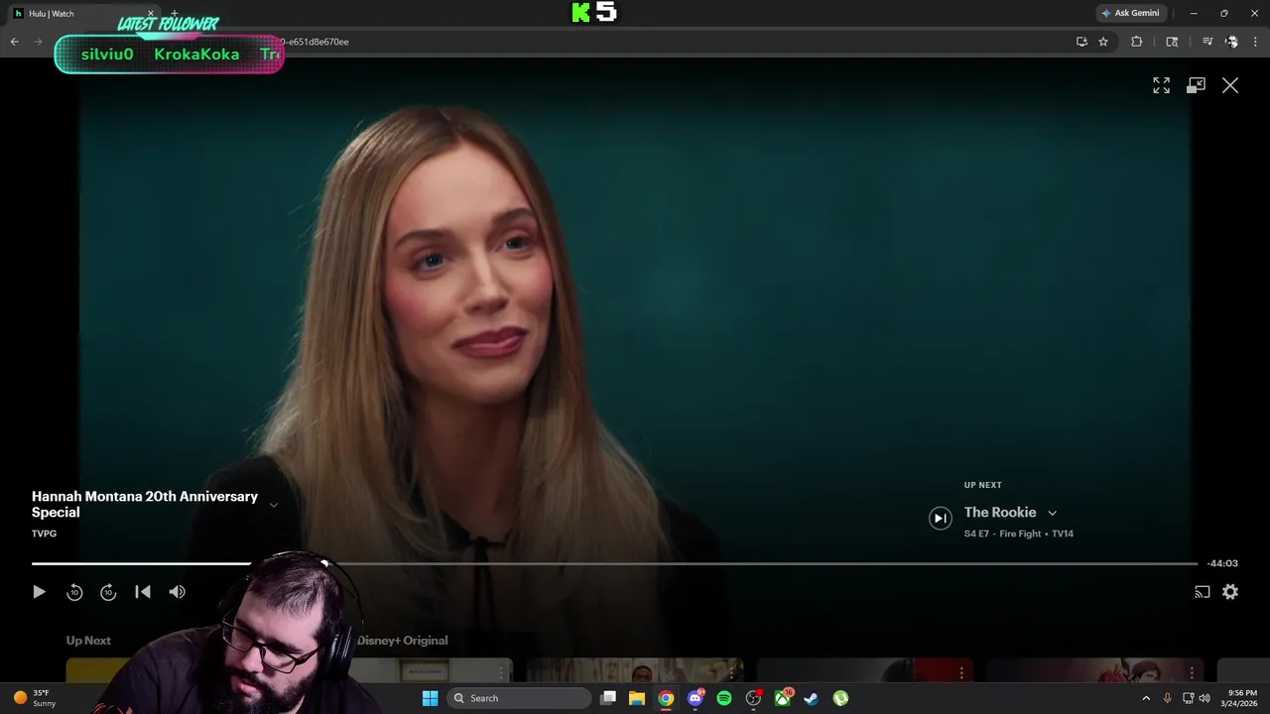Bookmark this page with the star
This screenshot has width=1270, height=714.
coord(1102,42)
